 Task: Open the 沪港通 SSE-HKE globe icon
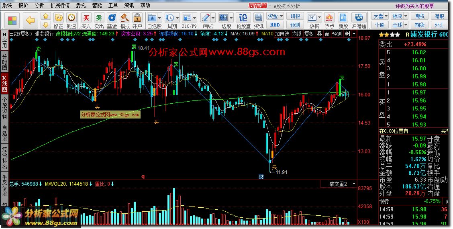coord(359,18)
